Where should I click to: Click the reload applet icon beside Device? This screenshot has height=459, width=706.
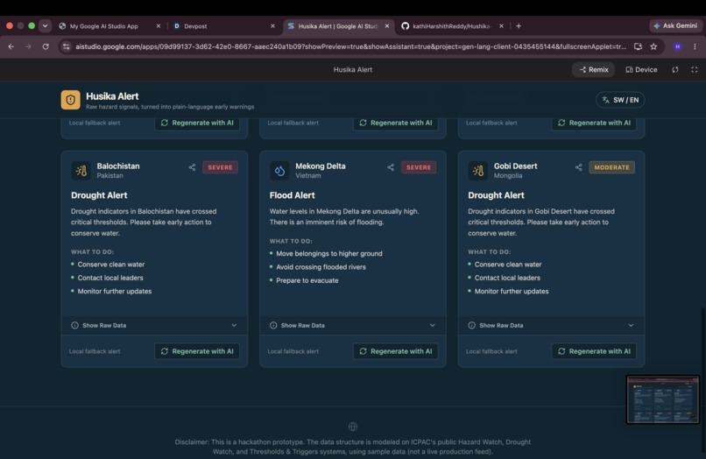pos(675,70)
